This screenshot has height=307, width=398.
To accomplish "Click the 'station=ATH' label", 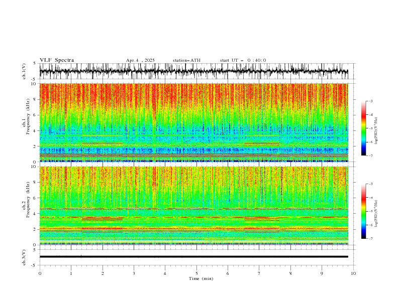I will coord(186,60).
